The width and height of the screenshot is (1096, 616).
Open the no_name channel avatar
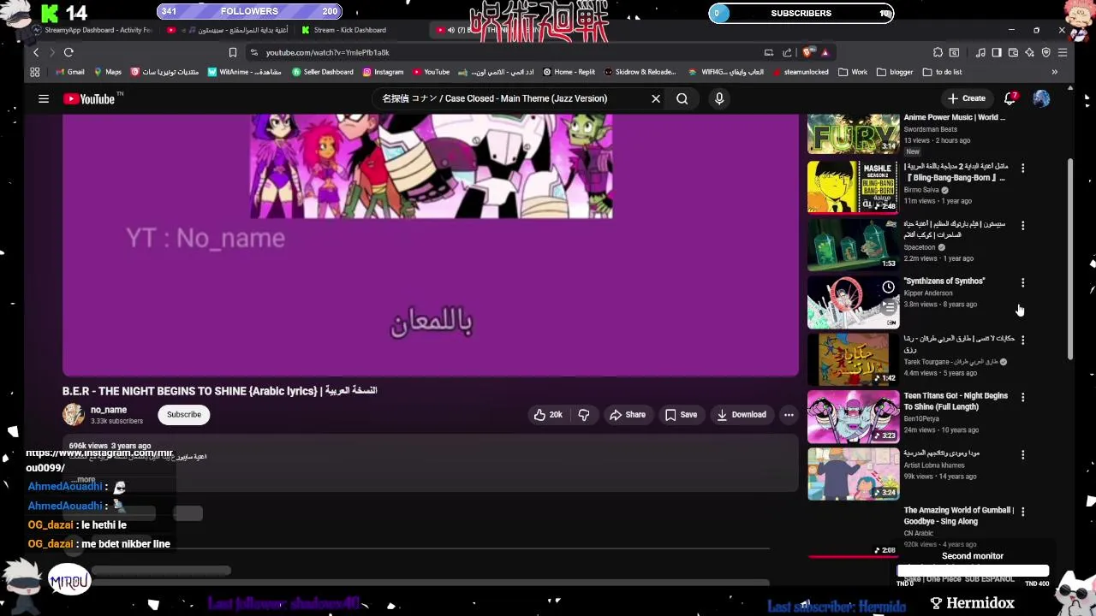click(x=74, y=415)
